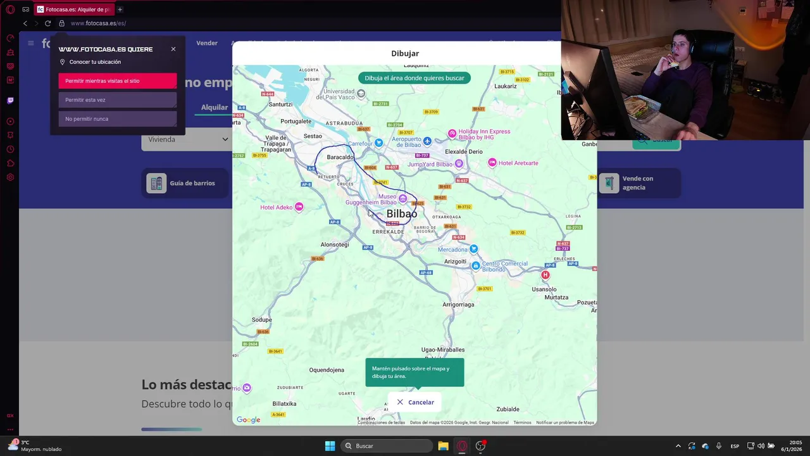Go back with the browser back arrow
The width and height of the screenshot is (810, 456).
point(25,23)
